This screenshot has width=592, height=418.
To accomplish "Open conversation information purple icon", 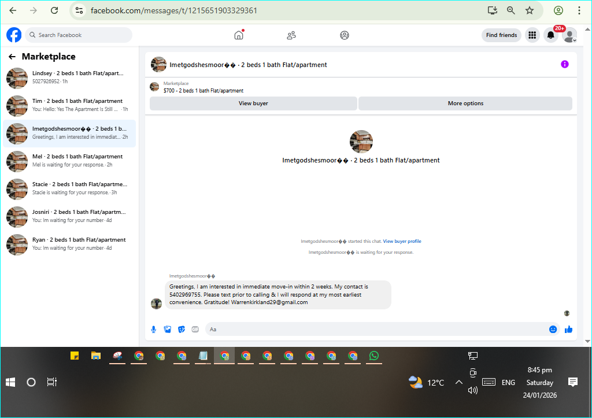I will point(564,64).
